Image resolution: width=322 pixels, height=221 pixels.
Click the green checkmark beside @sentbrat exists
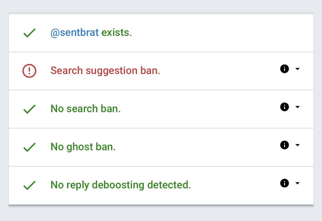(x=29, y=33)
